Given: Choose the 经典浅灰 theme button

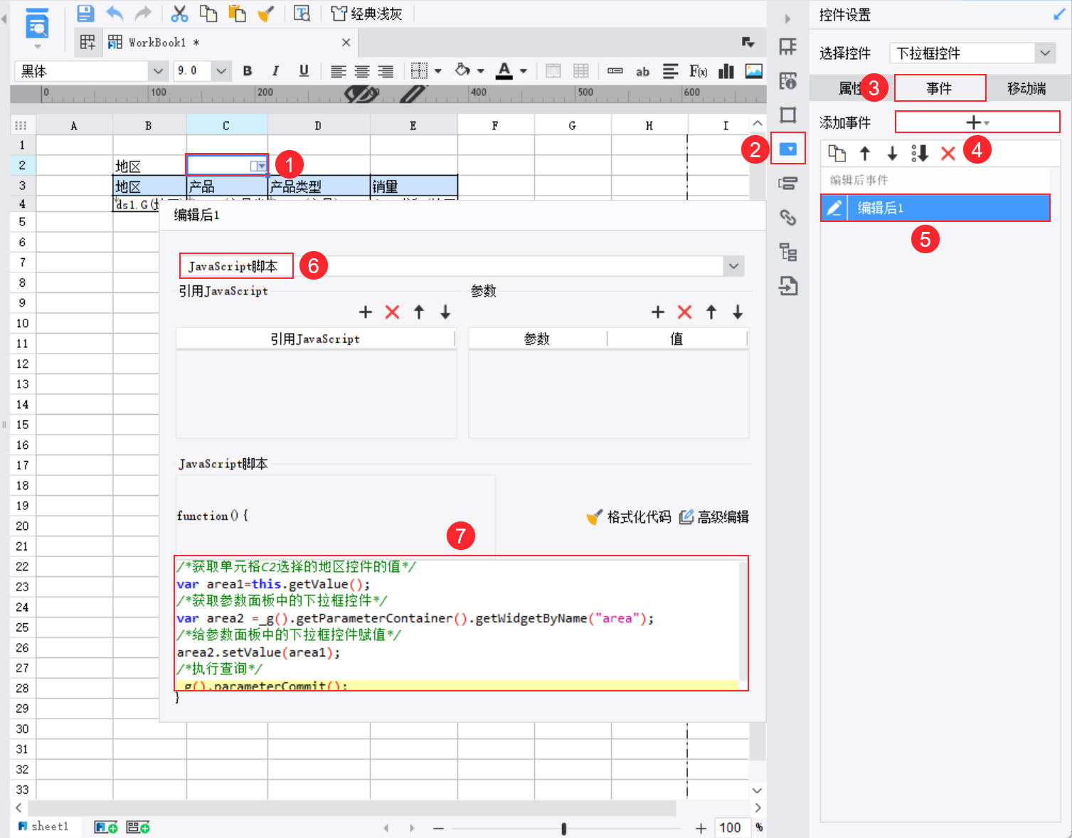Looking at the screenshot, I should click(367, 14).
